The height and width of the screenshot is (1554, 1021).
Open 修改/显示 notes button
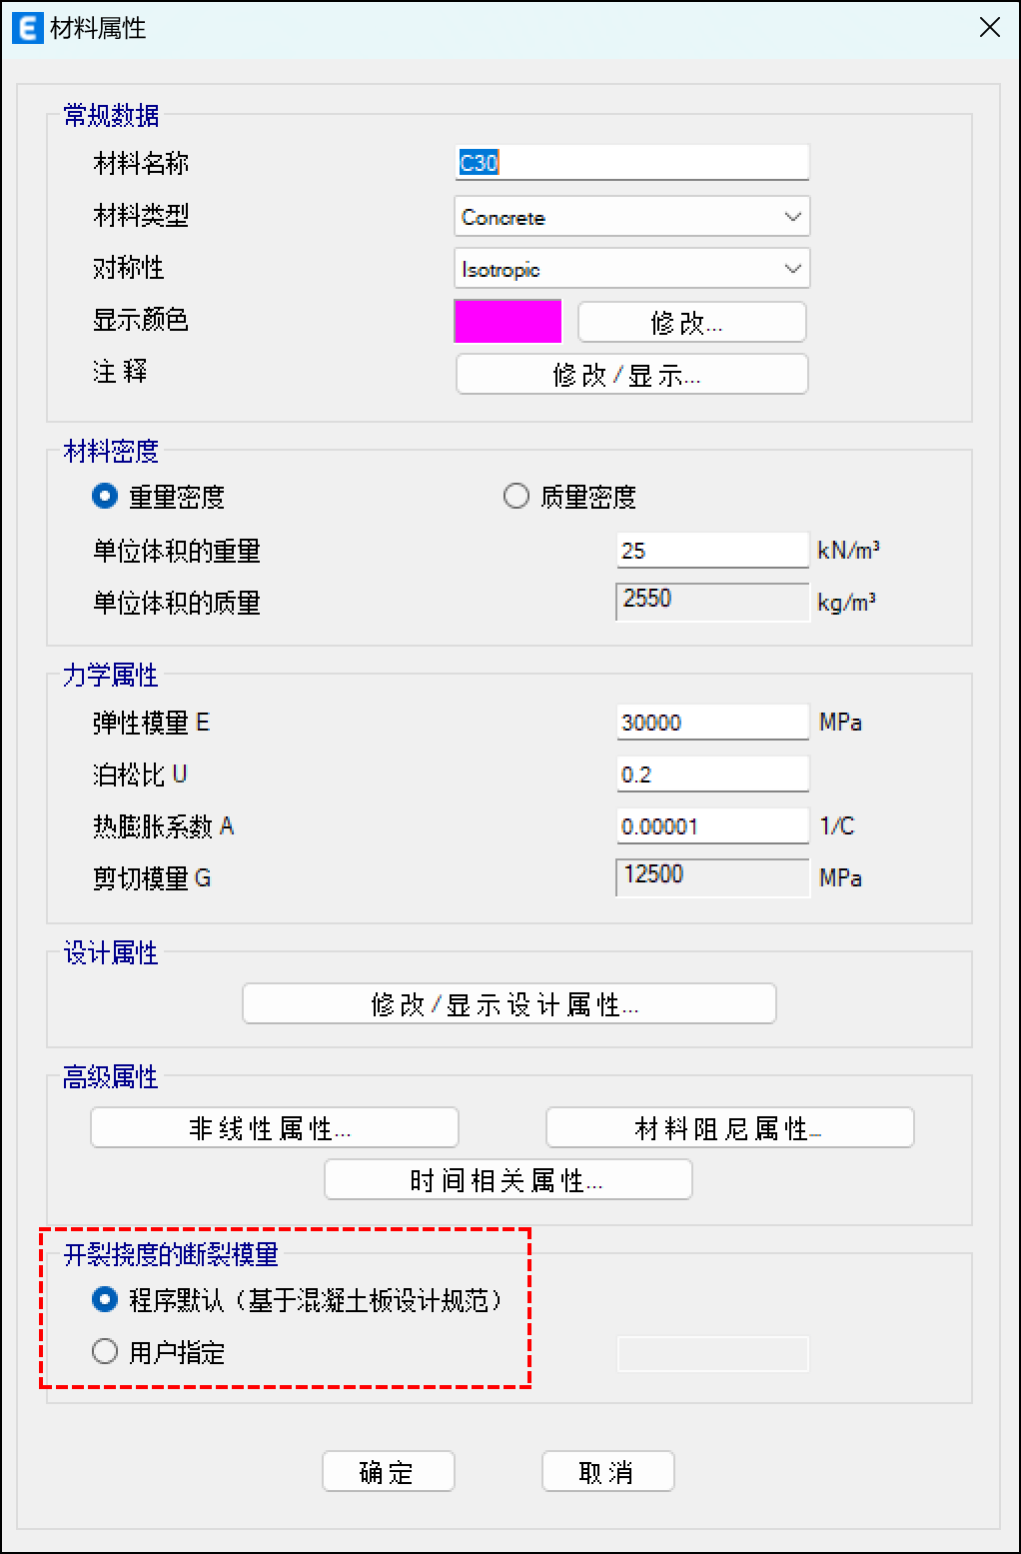click(x=631, y=375)
